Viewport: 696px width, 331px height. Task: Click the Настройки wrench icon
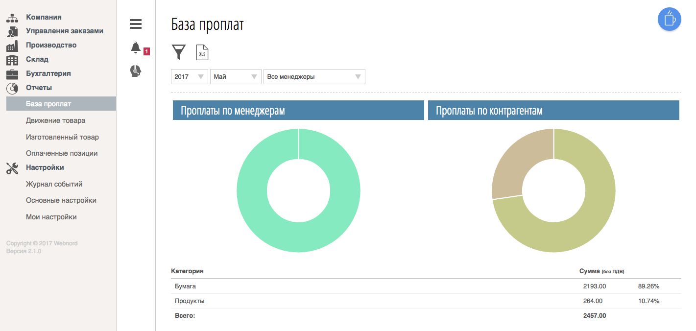tap(12, 168)
